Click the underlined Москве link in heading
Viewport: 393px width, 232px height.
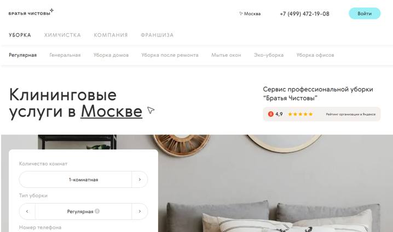(x=112, y=111)
